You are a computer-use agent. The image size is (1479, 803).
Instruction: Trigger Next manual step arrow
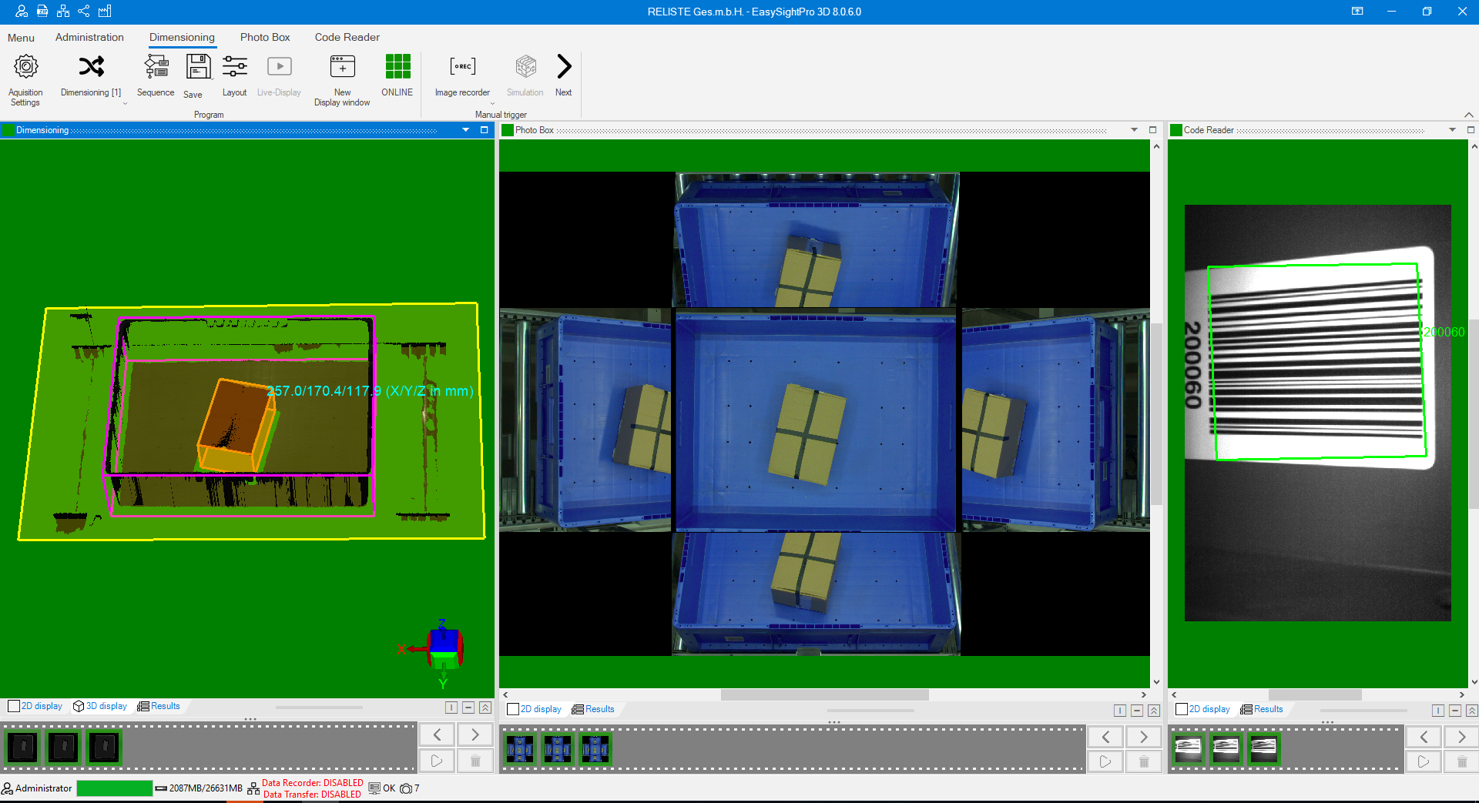pyautogui.click(x=564, y=67)
